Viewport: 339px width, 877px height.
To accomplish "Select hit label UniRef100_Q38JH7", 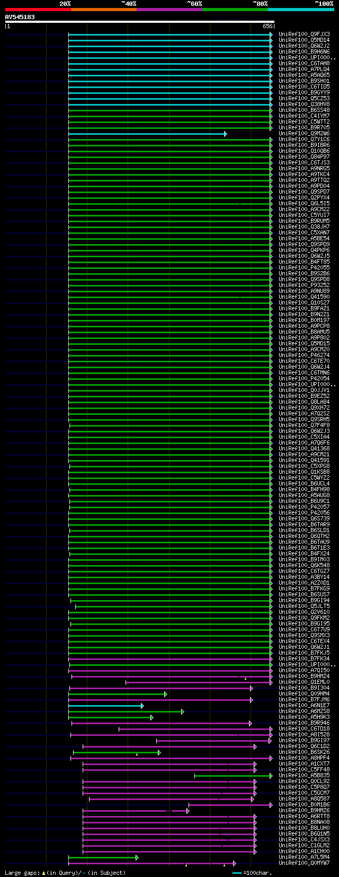I will click(304, 227).
